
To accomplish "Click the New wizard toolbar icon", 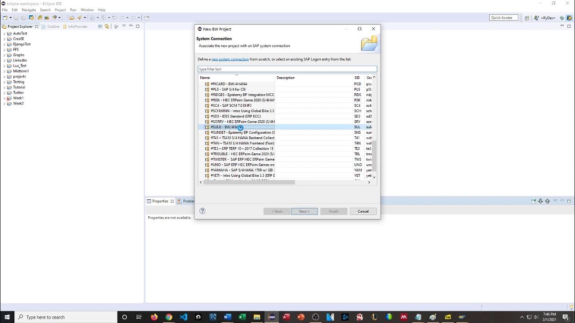I will (4, 17).
